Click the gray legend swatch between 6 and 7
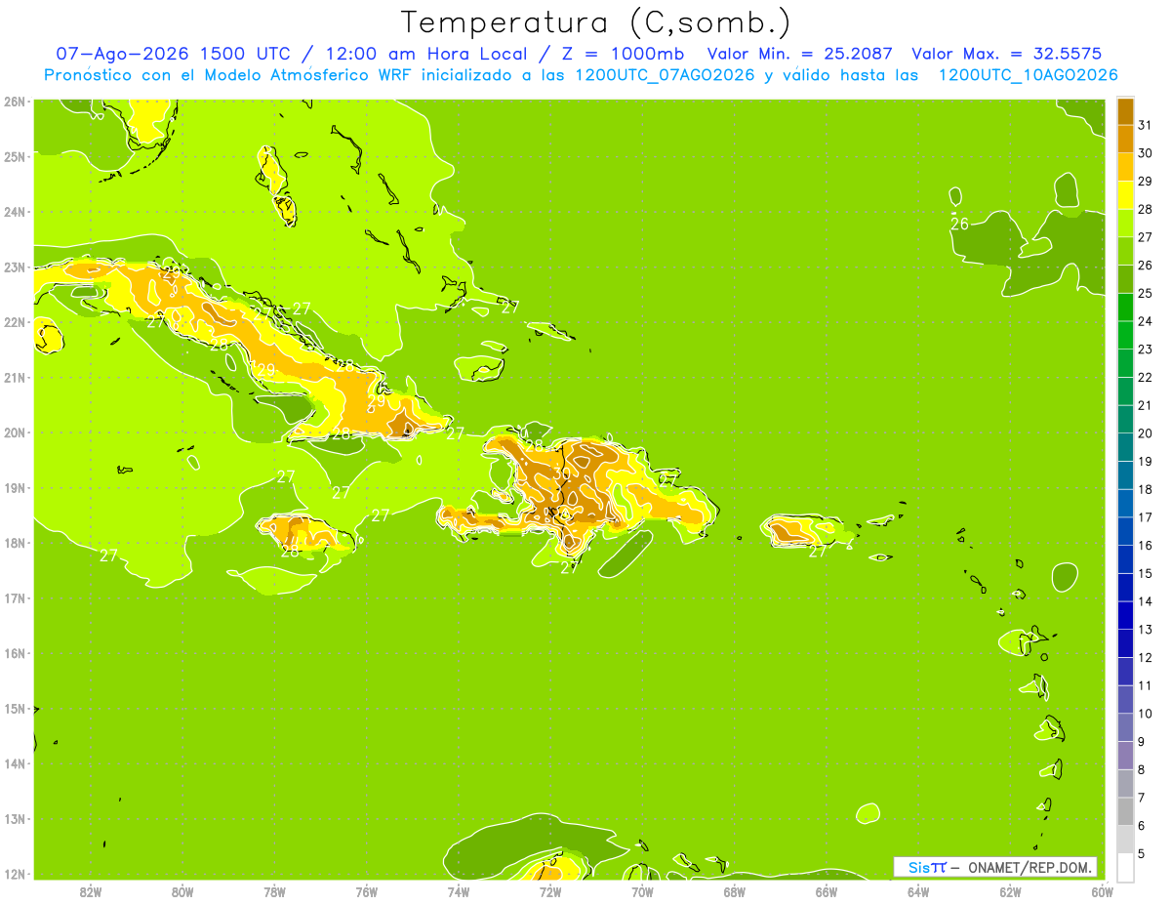Screen dimensions: 1171x905 (x=1126, y=811)
